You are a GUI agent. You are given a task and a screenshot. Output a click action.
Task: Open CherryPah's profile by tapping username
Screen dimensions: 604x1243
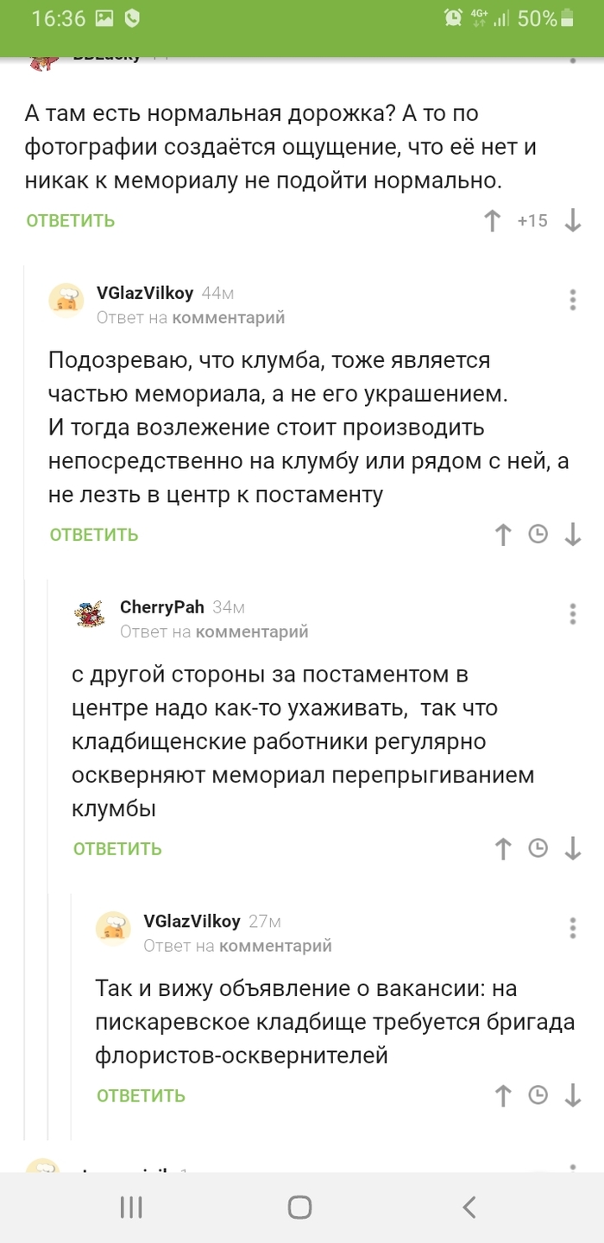pos(162,607)
